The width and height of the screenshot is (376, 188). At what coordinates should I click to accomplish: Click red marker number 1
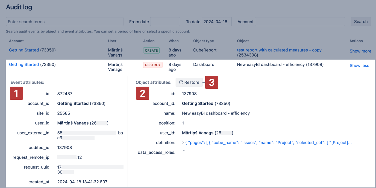16,93
